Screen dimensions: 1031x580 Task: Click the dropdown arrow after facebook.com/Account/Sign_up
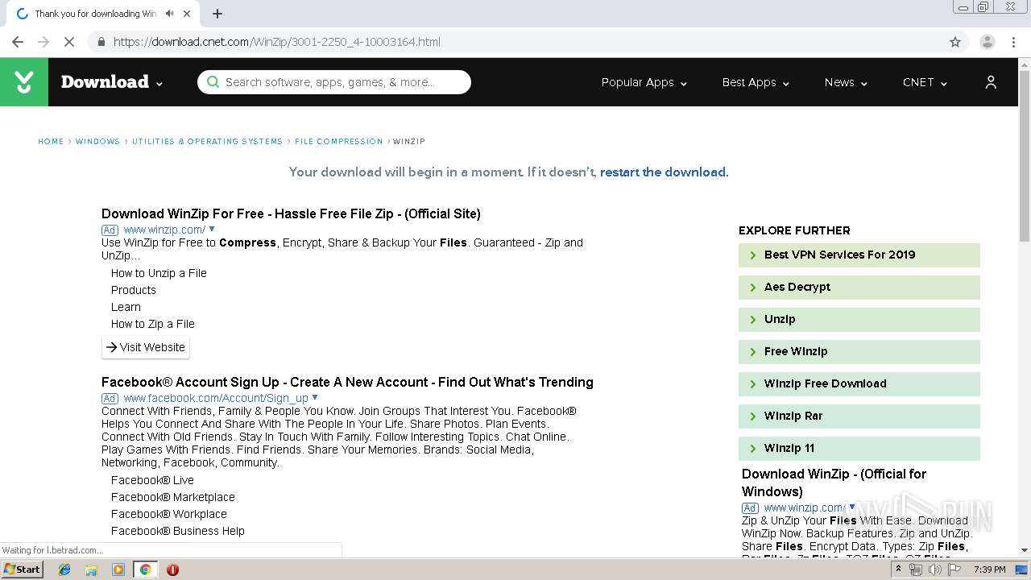tap(315, 397)
